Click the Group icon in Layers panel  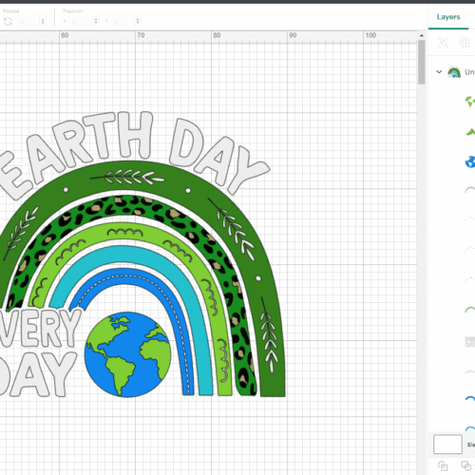pyautogui.click(x=444, y=43)
